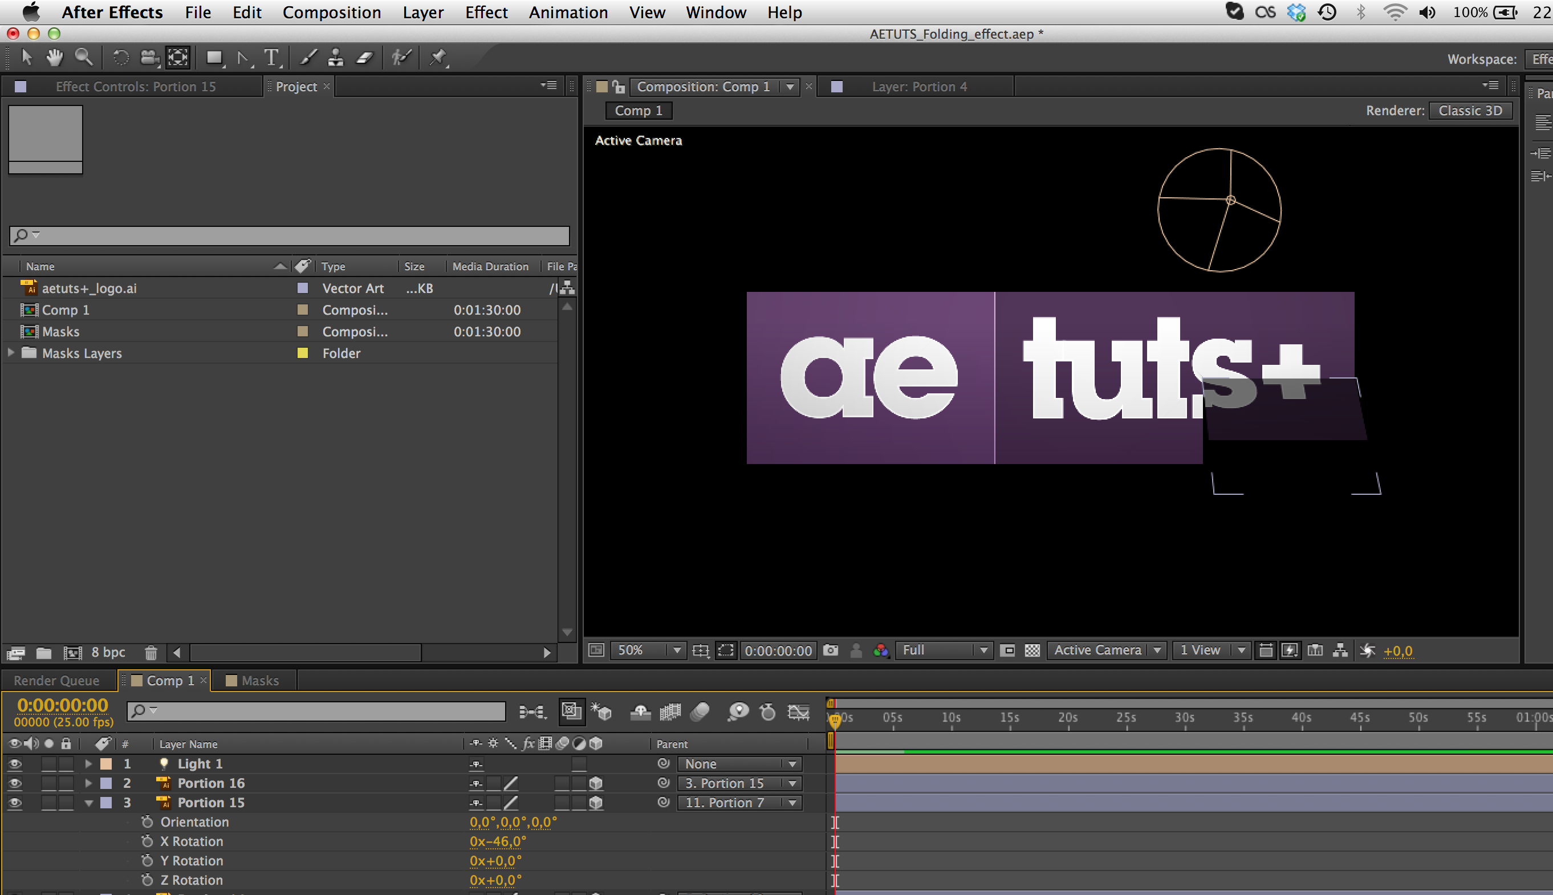Toggle 3D layer switch for Portion 15
This screenshot has width=1553, height=895.
click(x=596, y=802)
